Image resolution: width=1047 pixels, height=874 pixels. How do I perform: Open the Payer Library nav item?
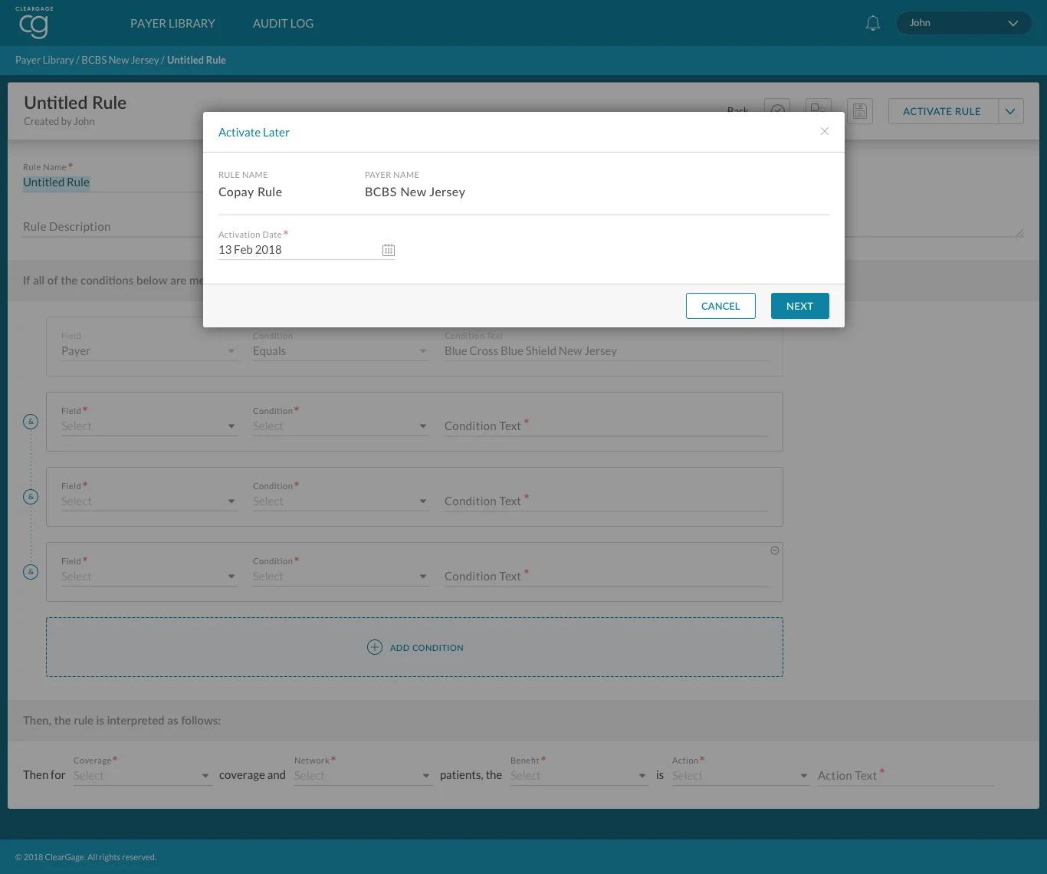172,23
